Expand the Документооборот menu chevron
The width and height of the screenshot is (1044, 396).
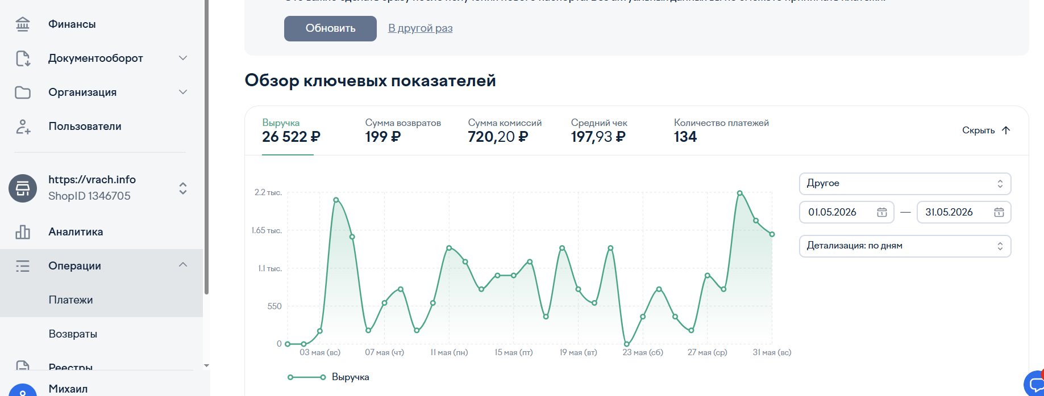[183, 58]
